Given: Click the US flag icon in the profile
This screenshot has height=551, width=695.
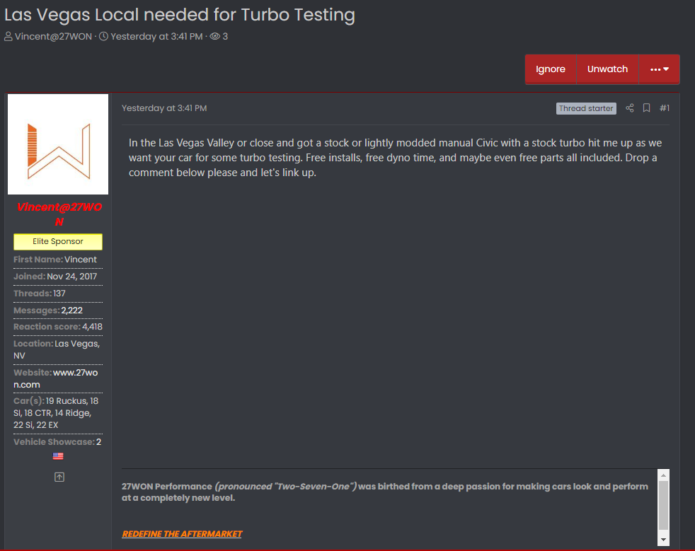Looking at the screenshot, I should pyautogui.click(x=58, y=456).
